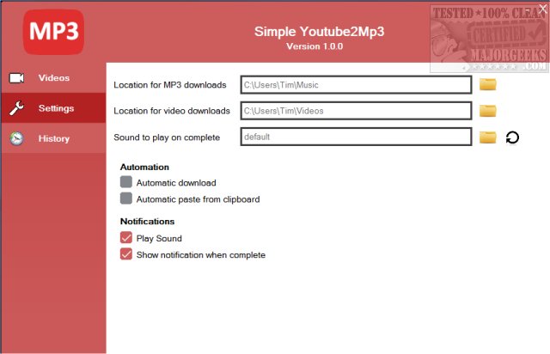Open the History section
The height and width of the screenshot is (354, 550).
[53, 138]
